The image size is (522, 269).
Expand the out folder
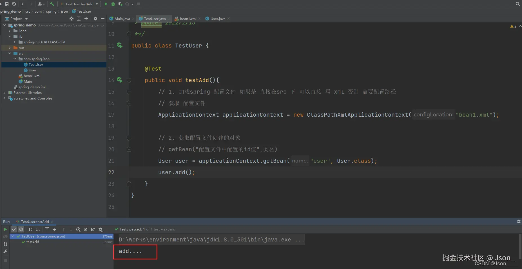pyautogui.click(x=10, y=48)
